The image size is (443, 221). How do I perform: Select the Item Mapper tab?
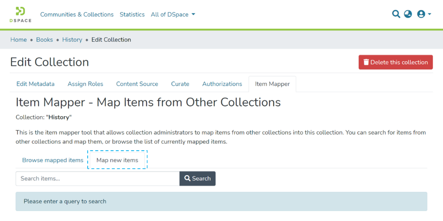(x=272, y=84)
